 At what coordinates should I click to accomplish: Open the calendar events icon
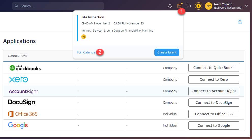pyautogui.click(x=179, y=6)
